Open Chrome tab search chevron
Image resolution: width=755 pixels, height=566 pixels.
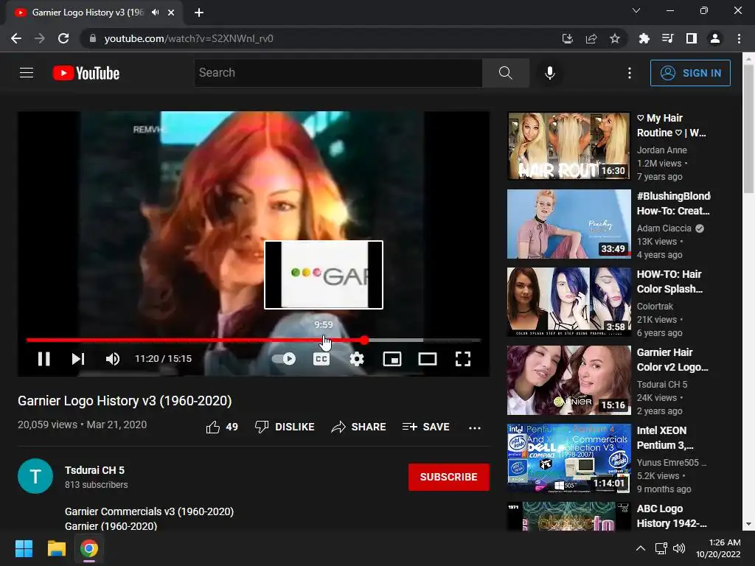click(636, 10)
